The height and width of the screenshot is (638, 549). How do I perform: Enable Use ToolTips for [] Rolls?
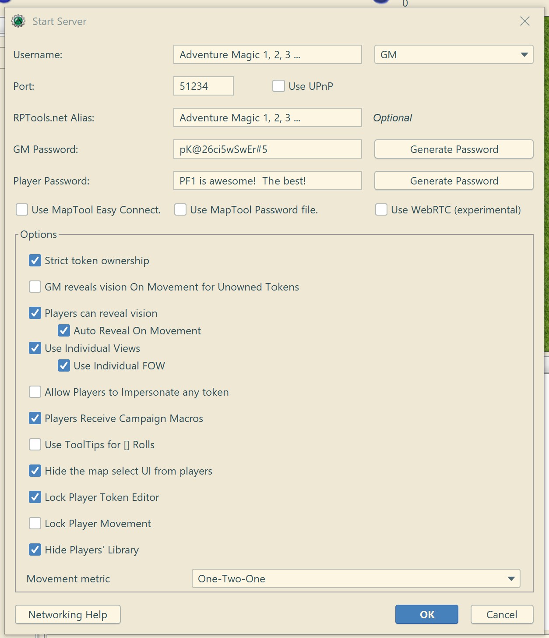[35, 444]
